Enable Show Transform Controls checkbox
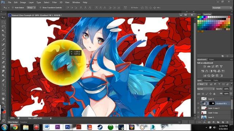 point(40,8)
